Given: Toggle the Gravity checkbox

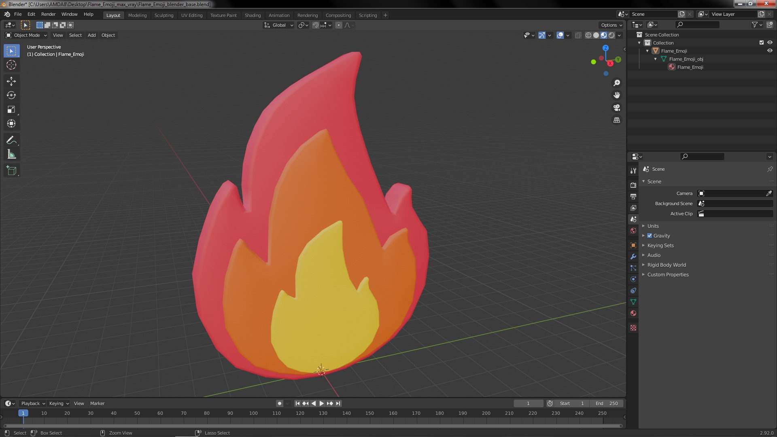Looking at the screenshot, I should (650, 235).
